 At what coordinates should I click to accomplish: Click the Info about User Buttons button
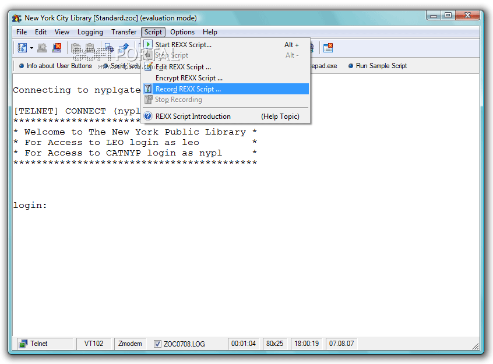[55, 66]
